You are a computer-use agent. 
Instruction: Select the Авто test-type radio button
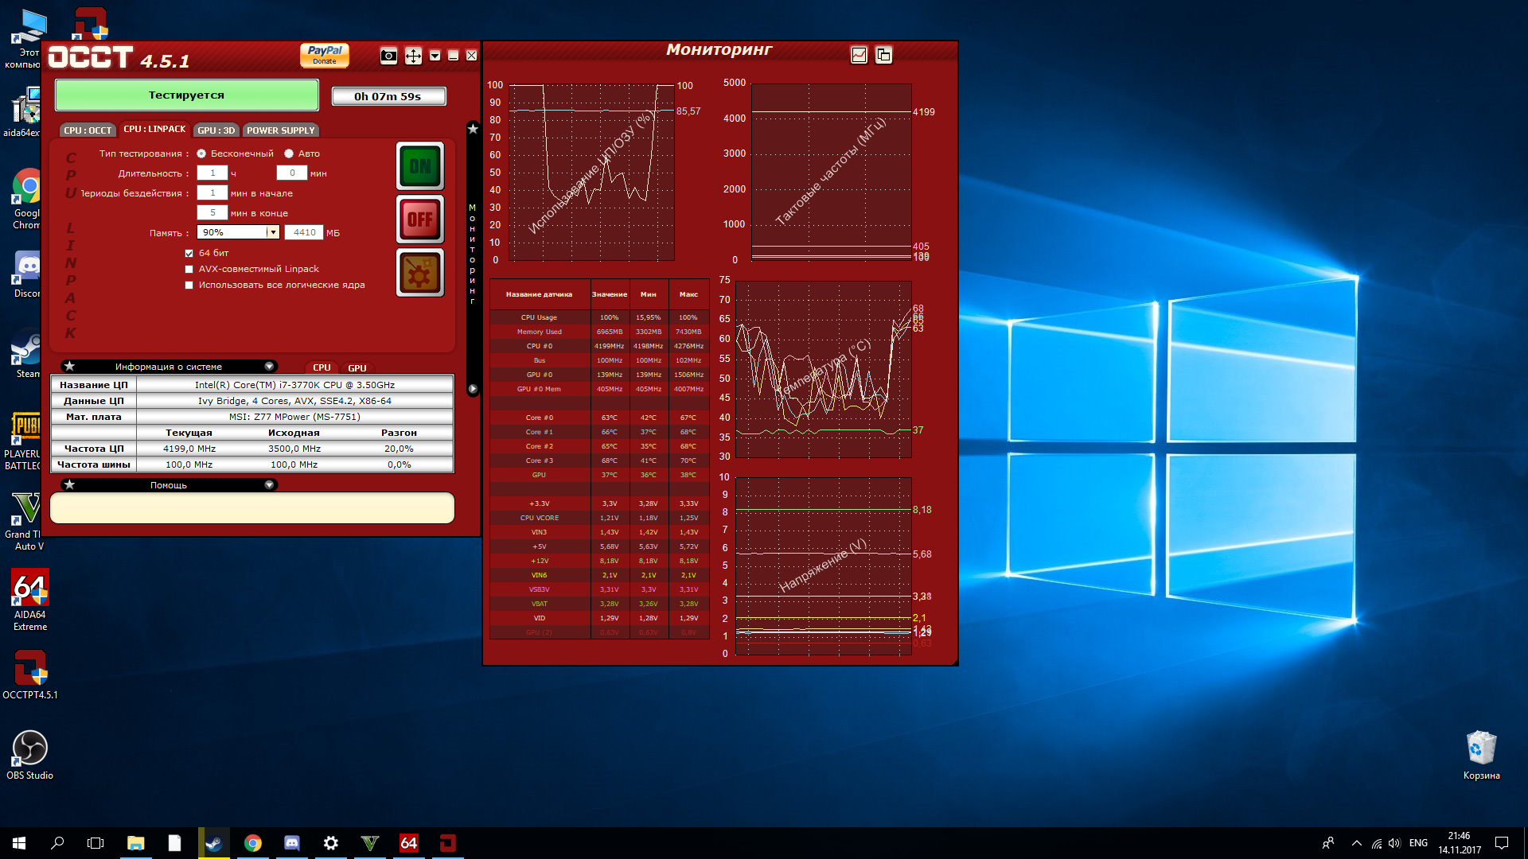click(289, 154)
